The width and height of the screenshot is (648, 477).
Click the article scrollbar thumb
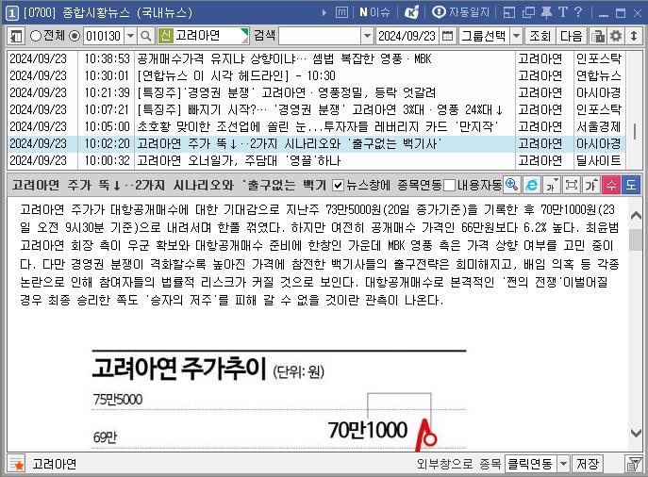pos(635,239)
